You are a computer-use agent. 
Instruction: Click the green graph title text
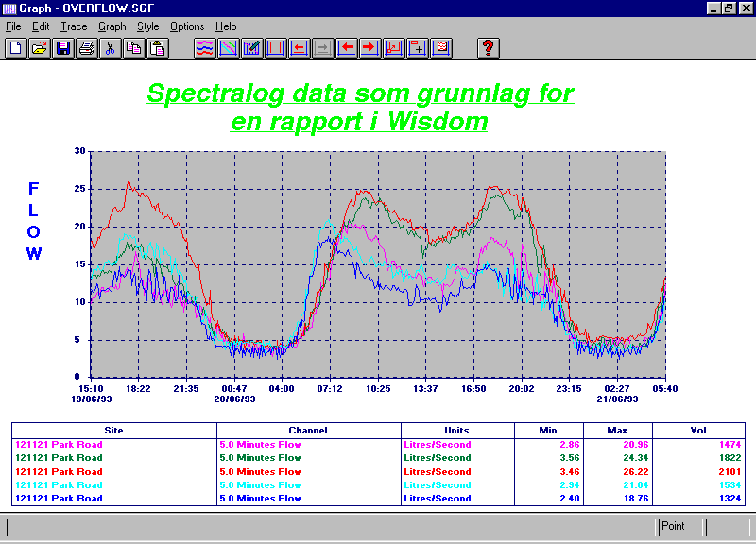pos(360,107)
